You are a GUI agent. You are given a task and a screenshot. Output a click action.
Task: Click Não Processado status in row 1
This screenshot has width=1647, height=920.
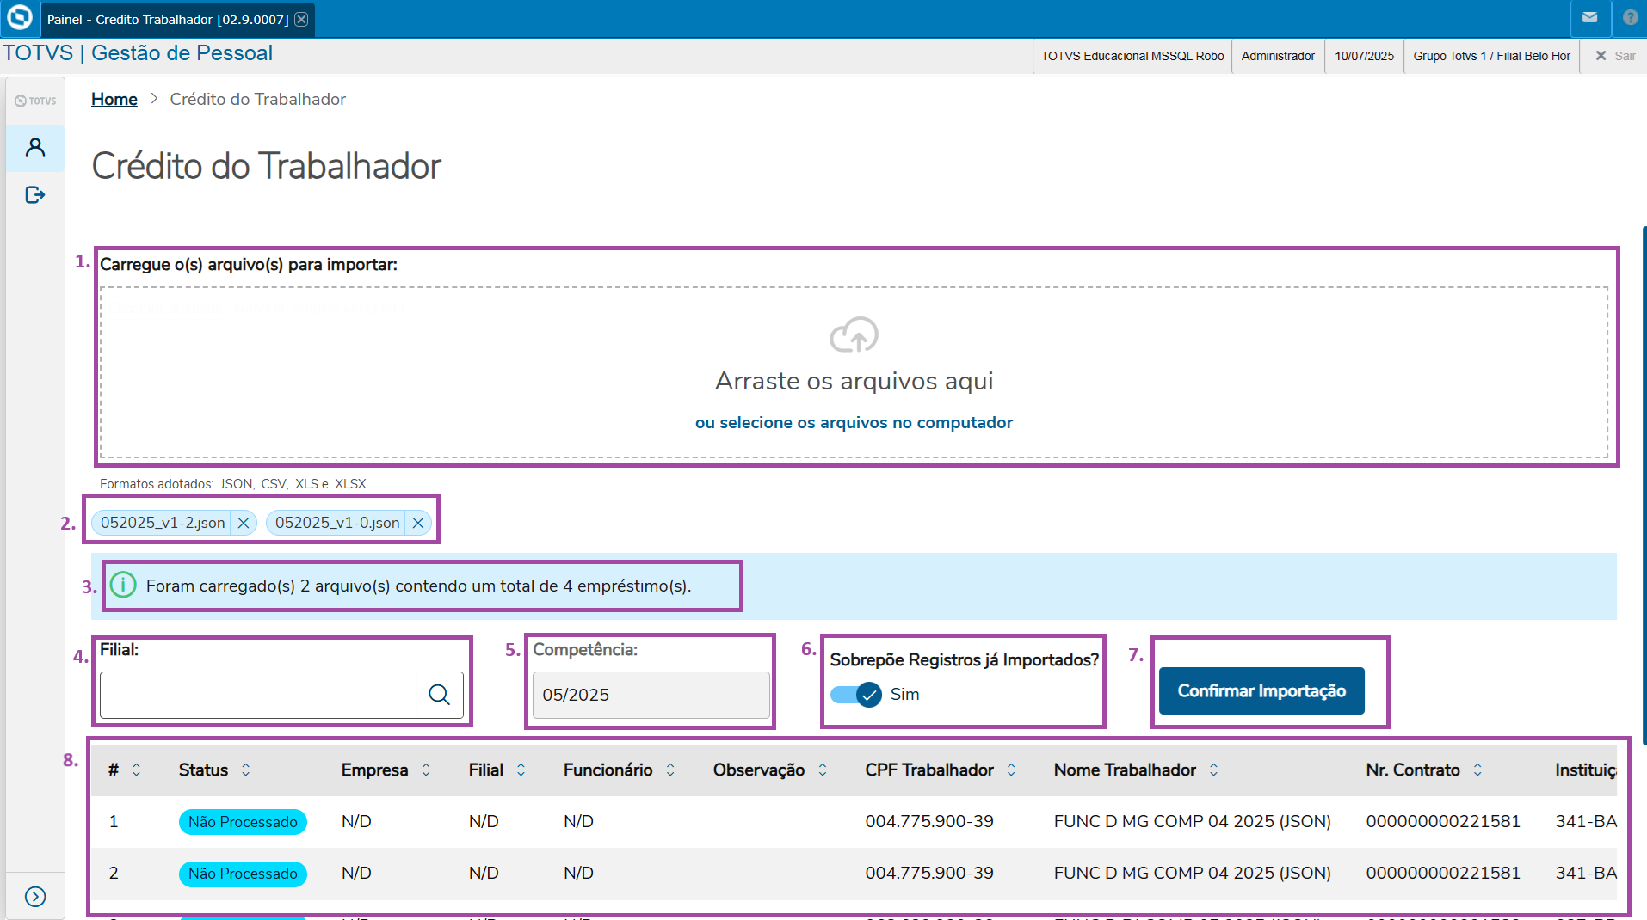click(x=243, y=822)
